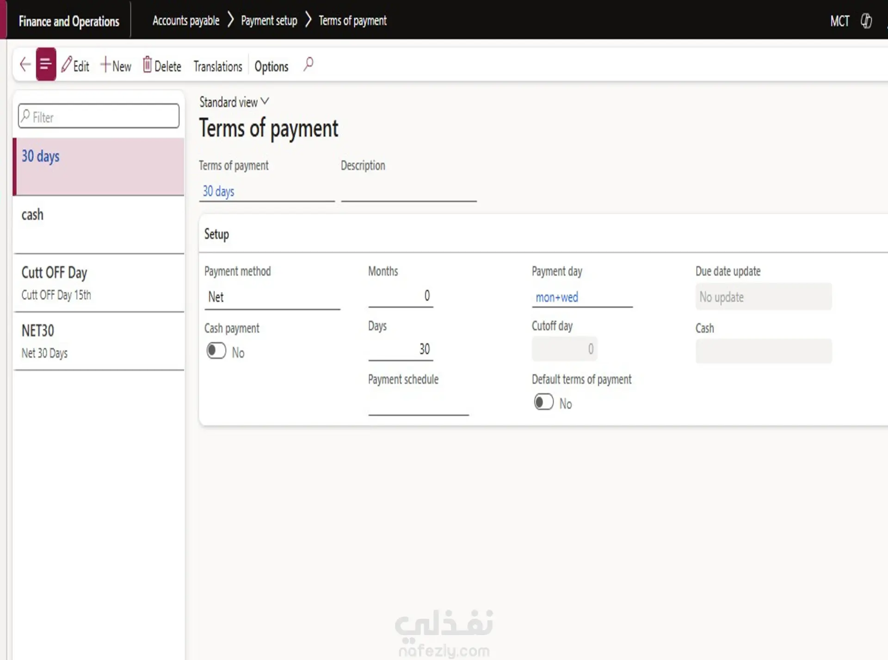
Task: Open the Options menu
Action: point(271,67)
